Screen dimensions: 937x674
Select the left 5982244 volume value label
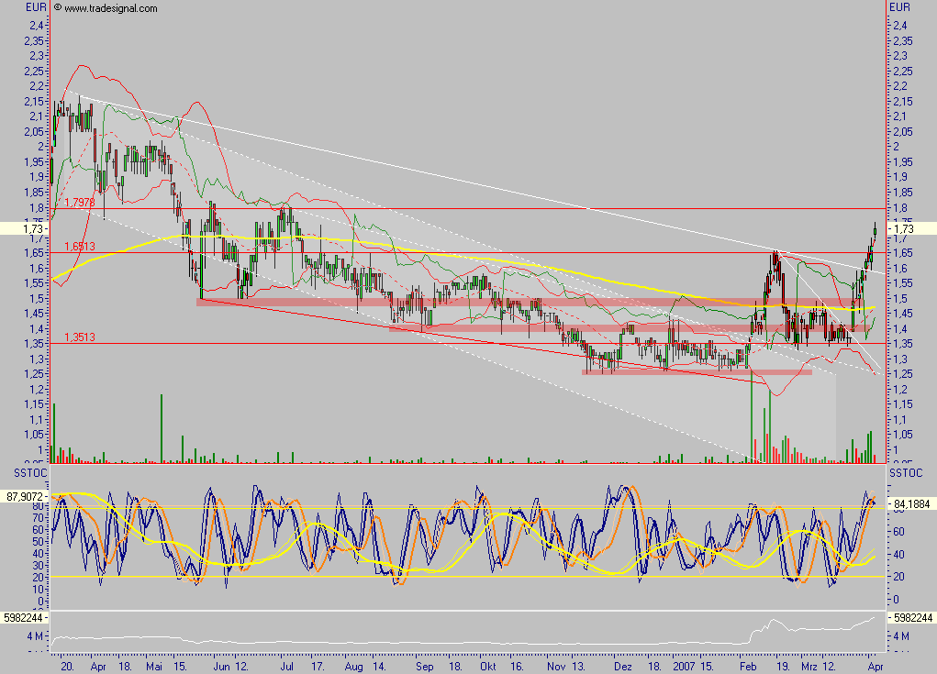pos(25,618)
